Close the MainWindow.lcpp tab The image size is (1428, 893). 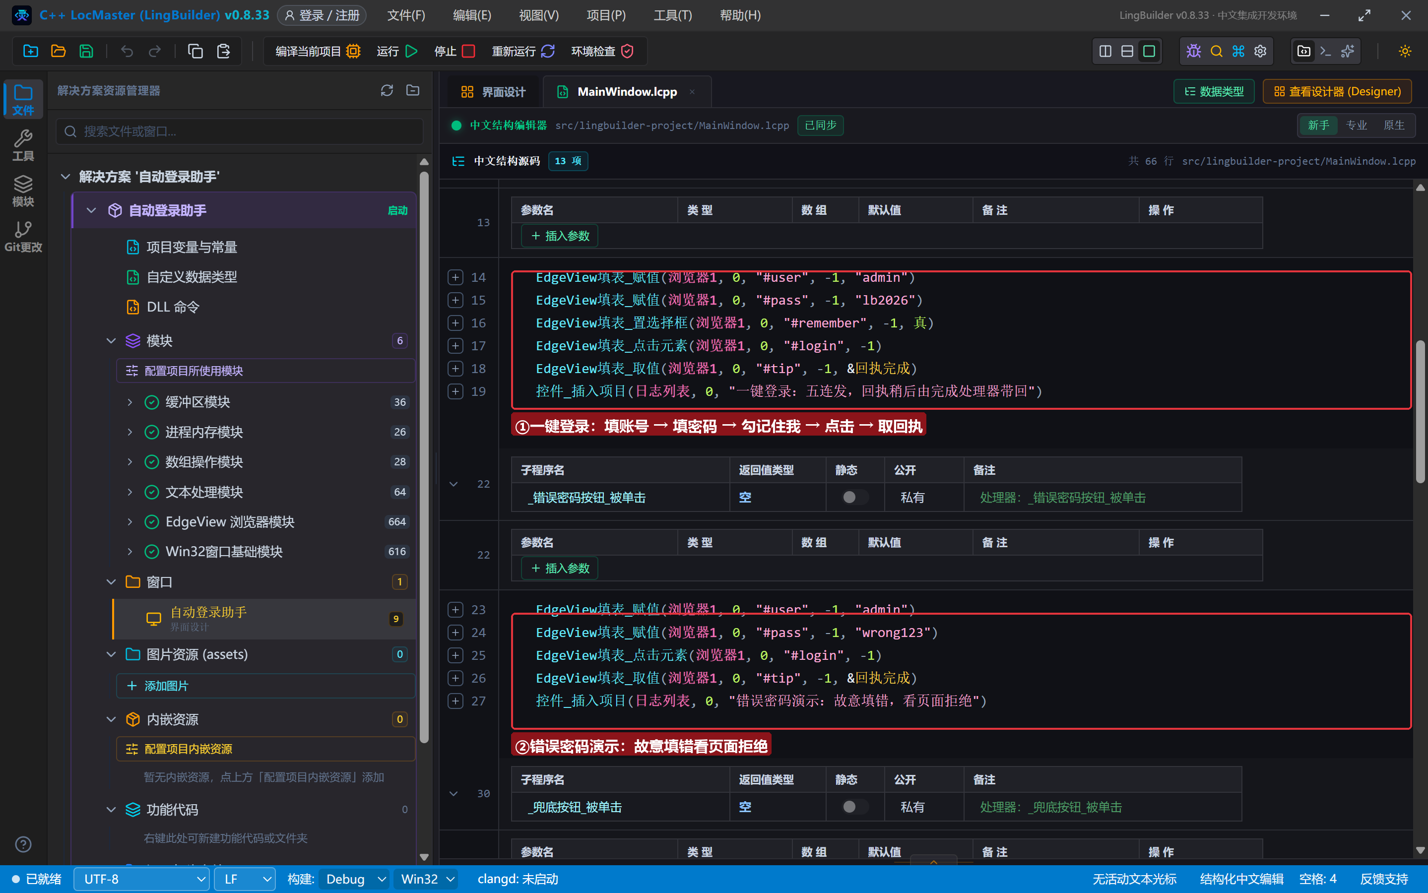pos(692,92)
